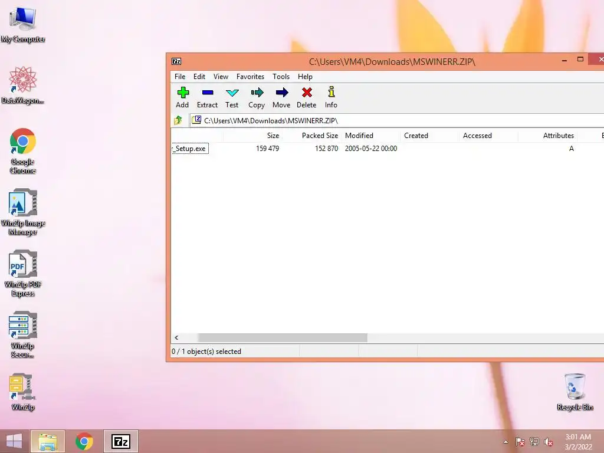The height and width of the screenshot is (453, 604).
Task: Click status text 0 / 1 object(s) selected
Action: tap(206, 352)
